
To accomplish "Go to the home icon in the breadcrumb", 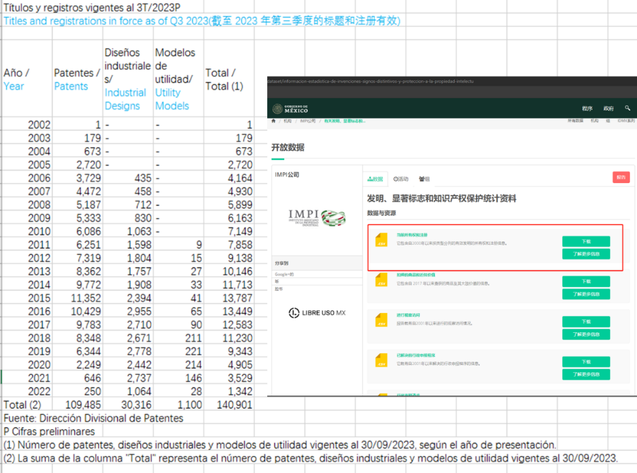I will (273, 120).
